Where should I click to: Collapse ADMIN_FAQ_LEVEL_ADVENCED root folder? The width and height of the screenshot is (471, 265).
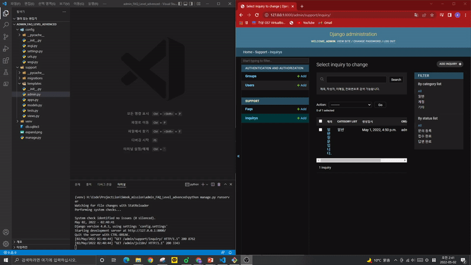click(x=37, y=24)
